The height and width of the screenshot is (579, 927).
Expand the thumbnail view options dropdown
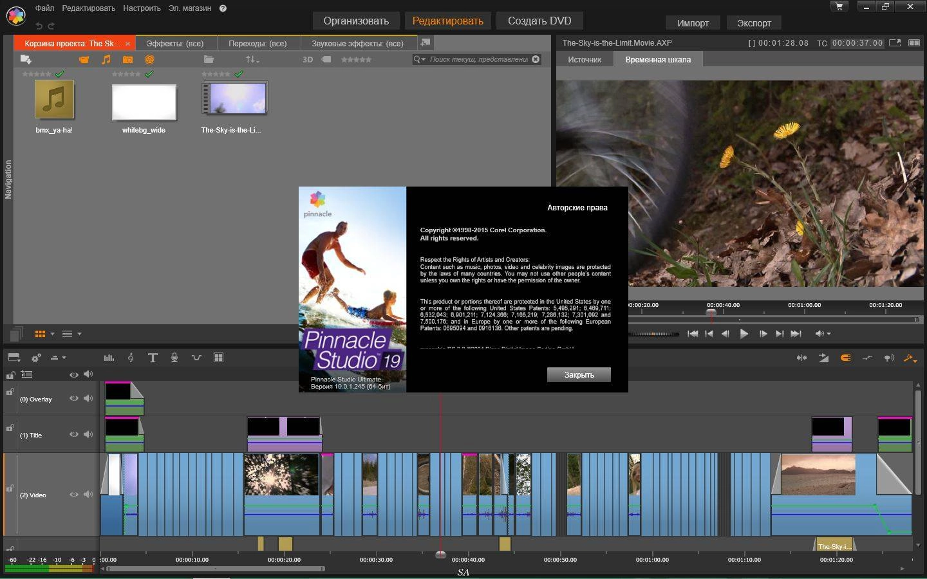pyautogui.click(x=52, y=334)
